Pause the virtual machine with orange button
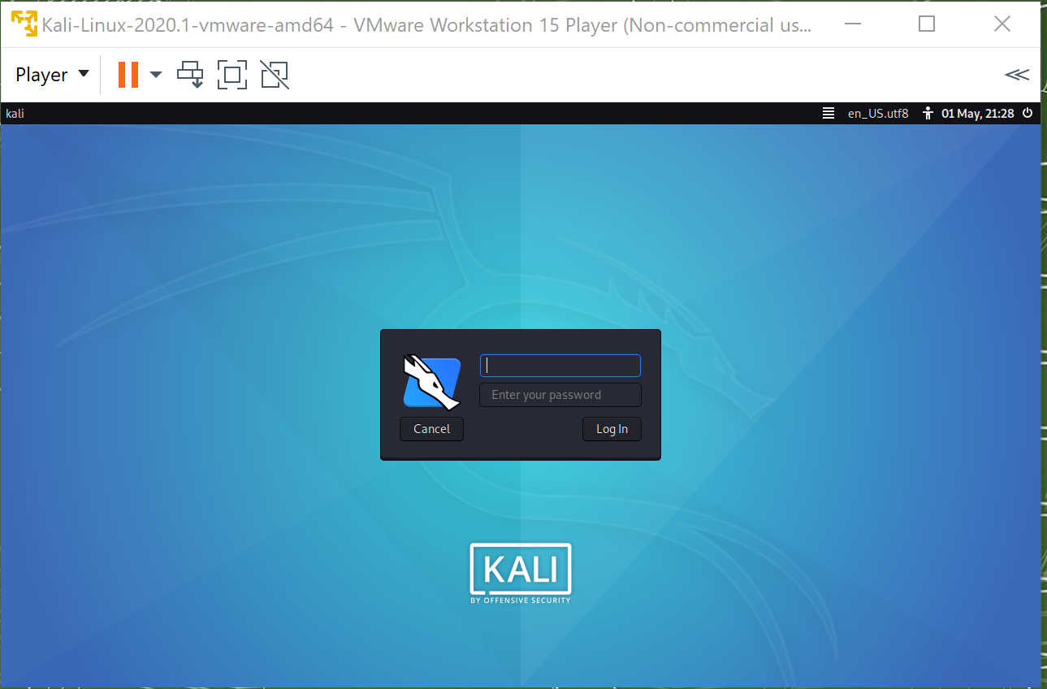The width and height of the screenshot is (1047, 689). tap(128, 75)
